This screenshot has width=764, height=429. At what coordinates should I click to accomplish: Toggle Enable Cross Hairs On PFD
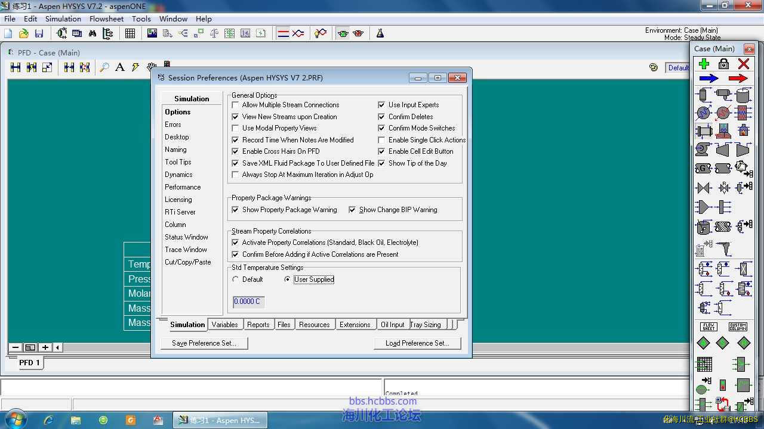(x=235, y=151)
